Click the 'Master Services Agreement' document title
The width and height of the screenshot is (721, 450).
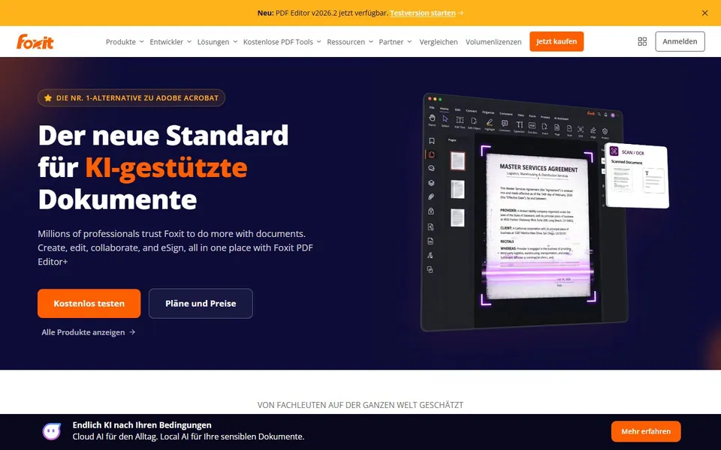pos(538,168)
